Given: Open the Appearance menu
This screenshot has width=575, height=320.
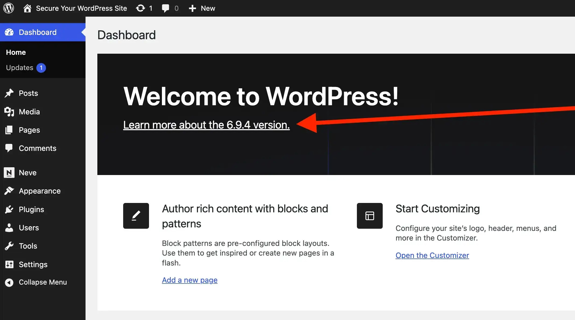Looking at the screenshot, I should 40,191.
